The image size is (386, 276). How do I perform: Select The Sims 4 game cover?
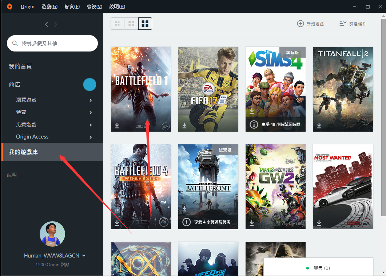pos(275,89)
